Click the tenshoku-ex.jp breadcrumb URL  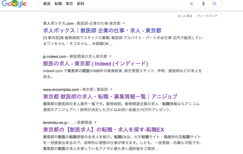coord(55,122)
